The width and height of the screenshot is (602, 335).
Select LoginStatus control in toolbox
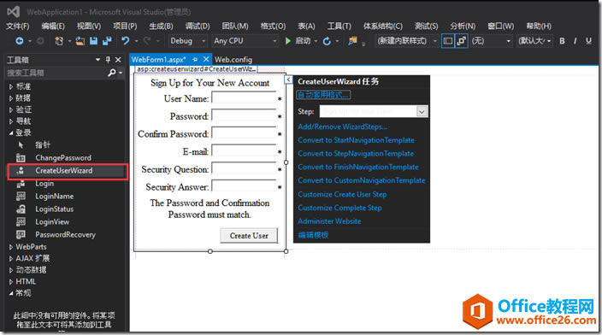(54, 209)
